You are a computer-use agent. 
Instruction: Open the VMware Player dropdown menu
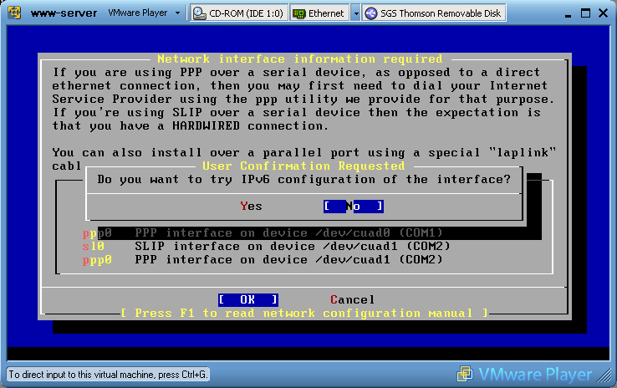point(144,13)
